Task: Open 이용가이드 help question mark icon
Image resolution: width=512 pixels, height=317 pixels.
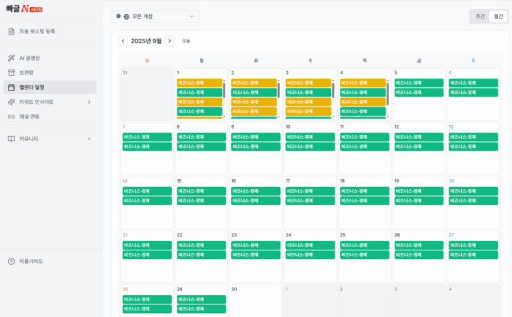Action: 11,261
